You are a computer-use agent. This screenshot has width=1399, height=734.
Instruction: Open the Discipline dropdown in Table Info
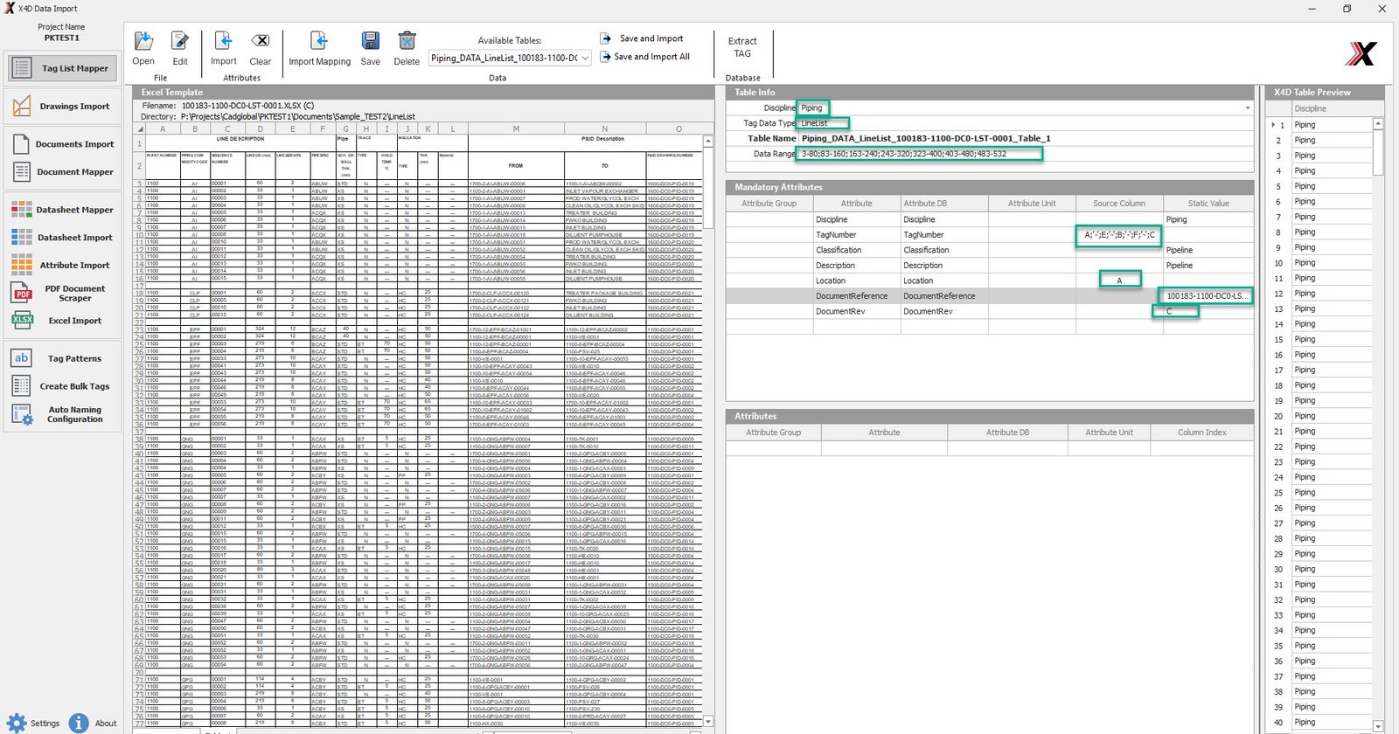[x=1247, y=108]
